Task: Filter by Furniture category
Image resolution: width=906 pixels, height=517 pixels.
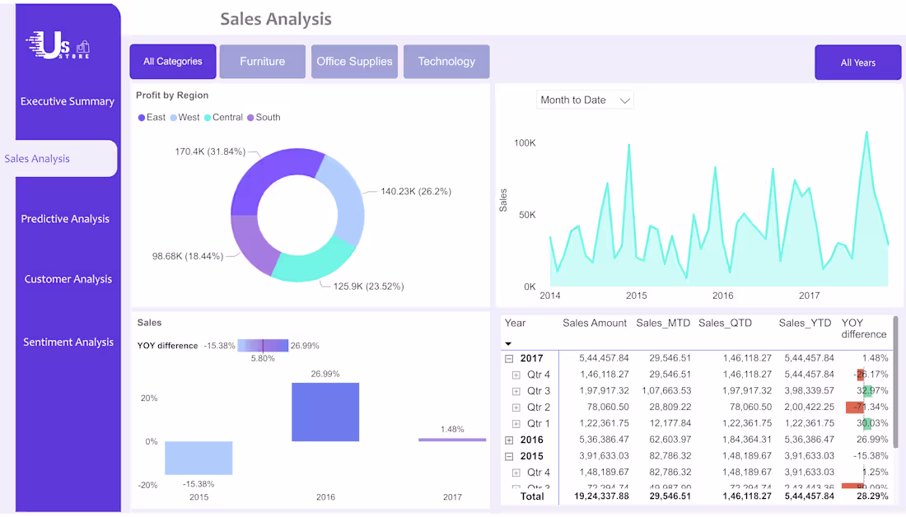Action: (262, 61)
